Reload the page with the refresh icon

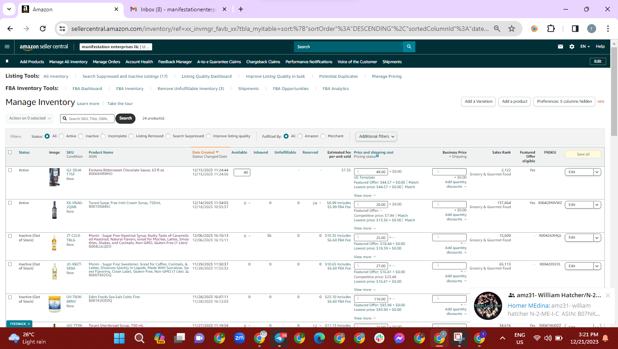coord(43,28)
